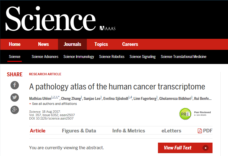The image size is (228, 156).
Task: Click the AAAS logo
Action: pos(108,28)
